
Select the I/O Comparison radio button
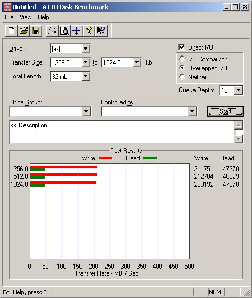[182, 59]
